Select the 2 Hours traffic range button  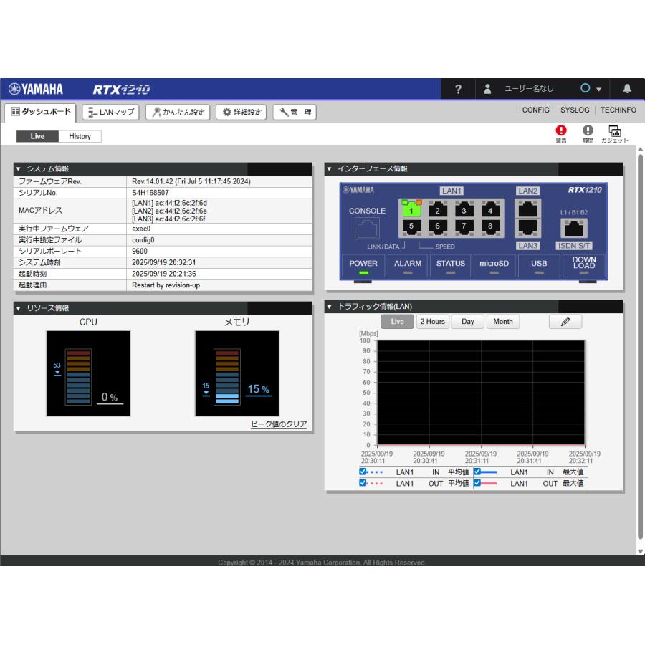[x=432, y=322]
